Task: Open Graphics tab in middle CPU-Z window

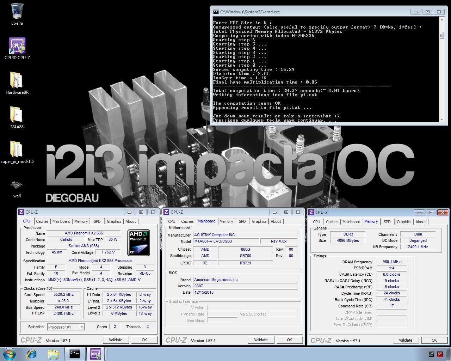Action: click(259, 221)
